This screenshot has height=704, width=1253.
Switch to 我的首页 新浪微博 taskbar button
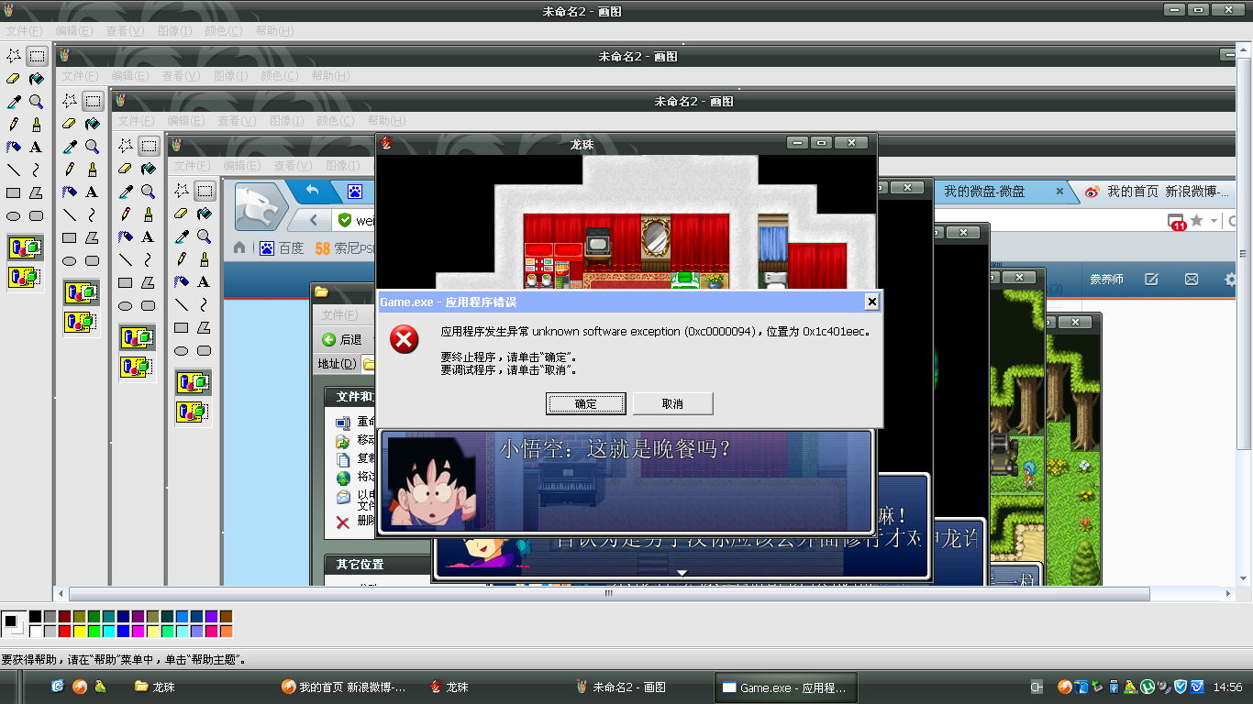pos(344,687)
